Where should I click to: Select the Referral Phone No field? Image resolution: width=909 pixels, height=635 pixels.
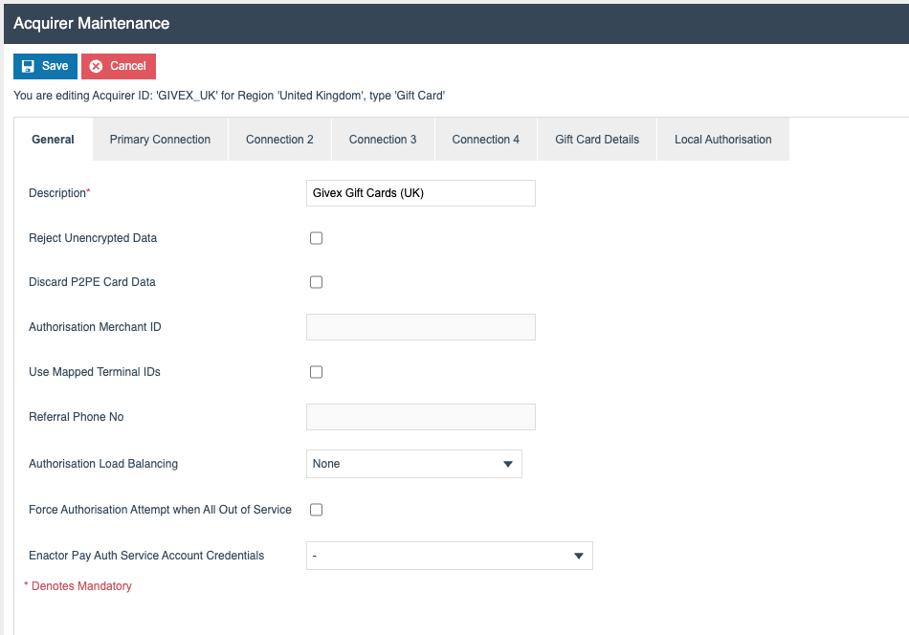coord(420,416)
